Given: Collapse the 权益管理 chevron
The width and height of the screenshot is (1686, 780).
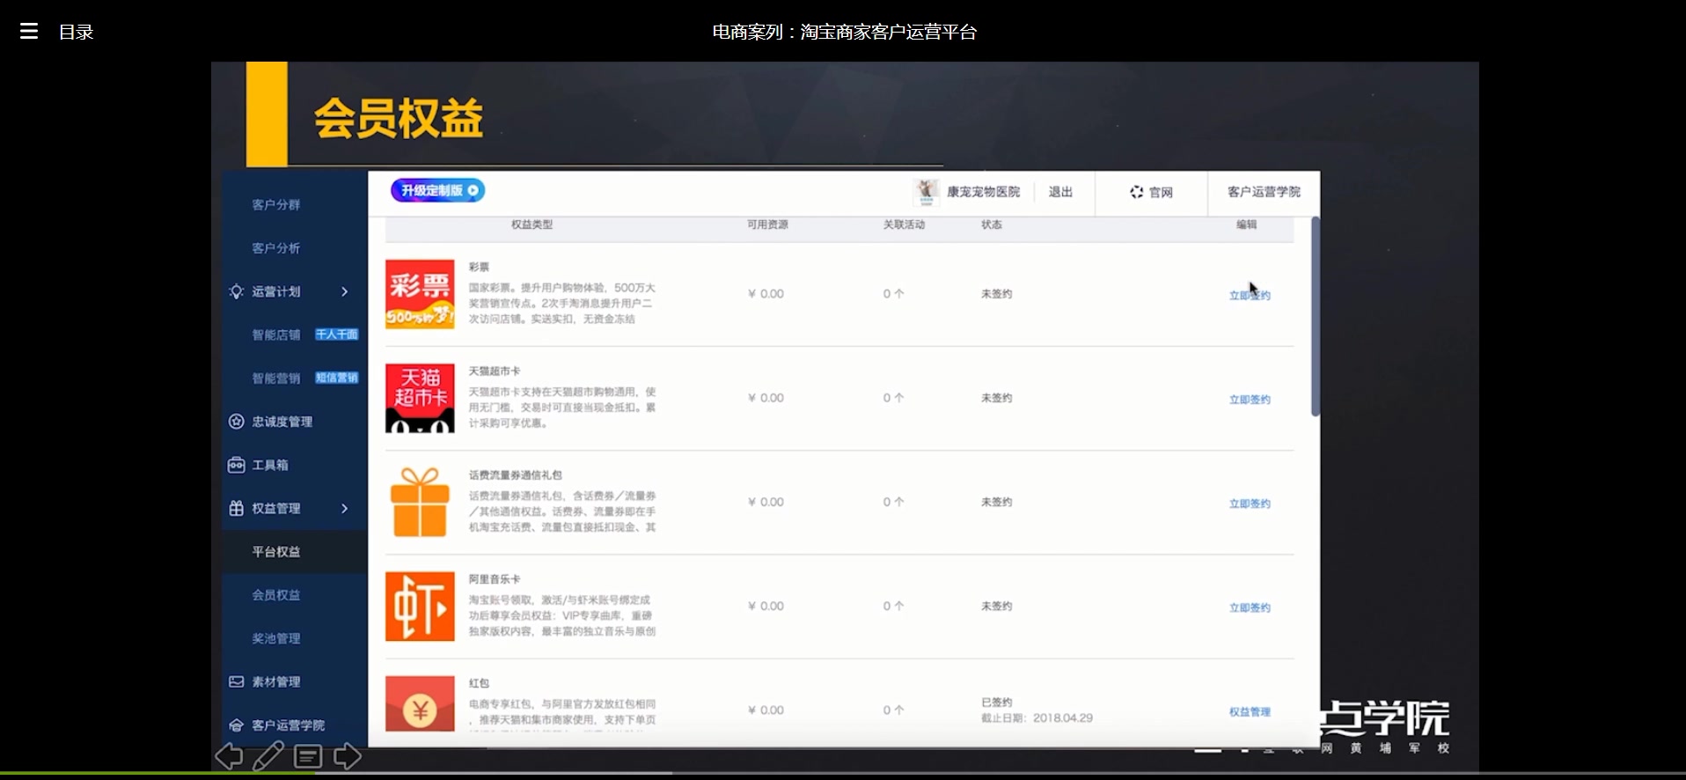Looking at the screenshot, I should click(345, 508).
